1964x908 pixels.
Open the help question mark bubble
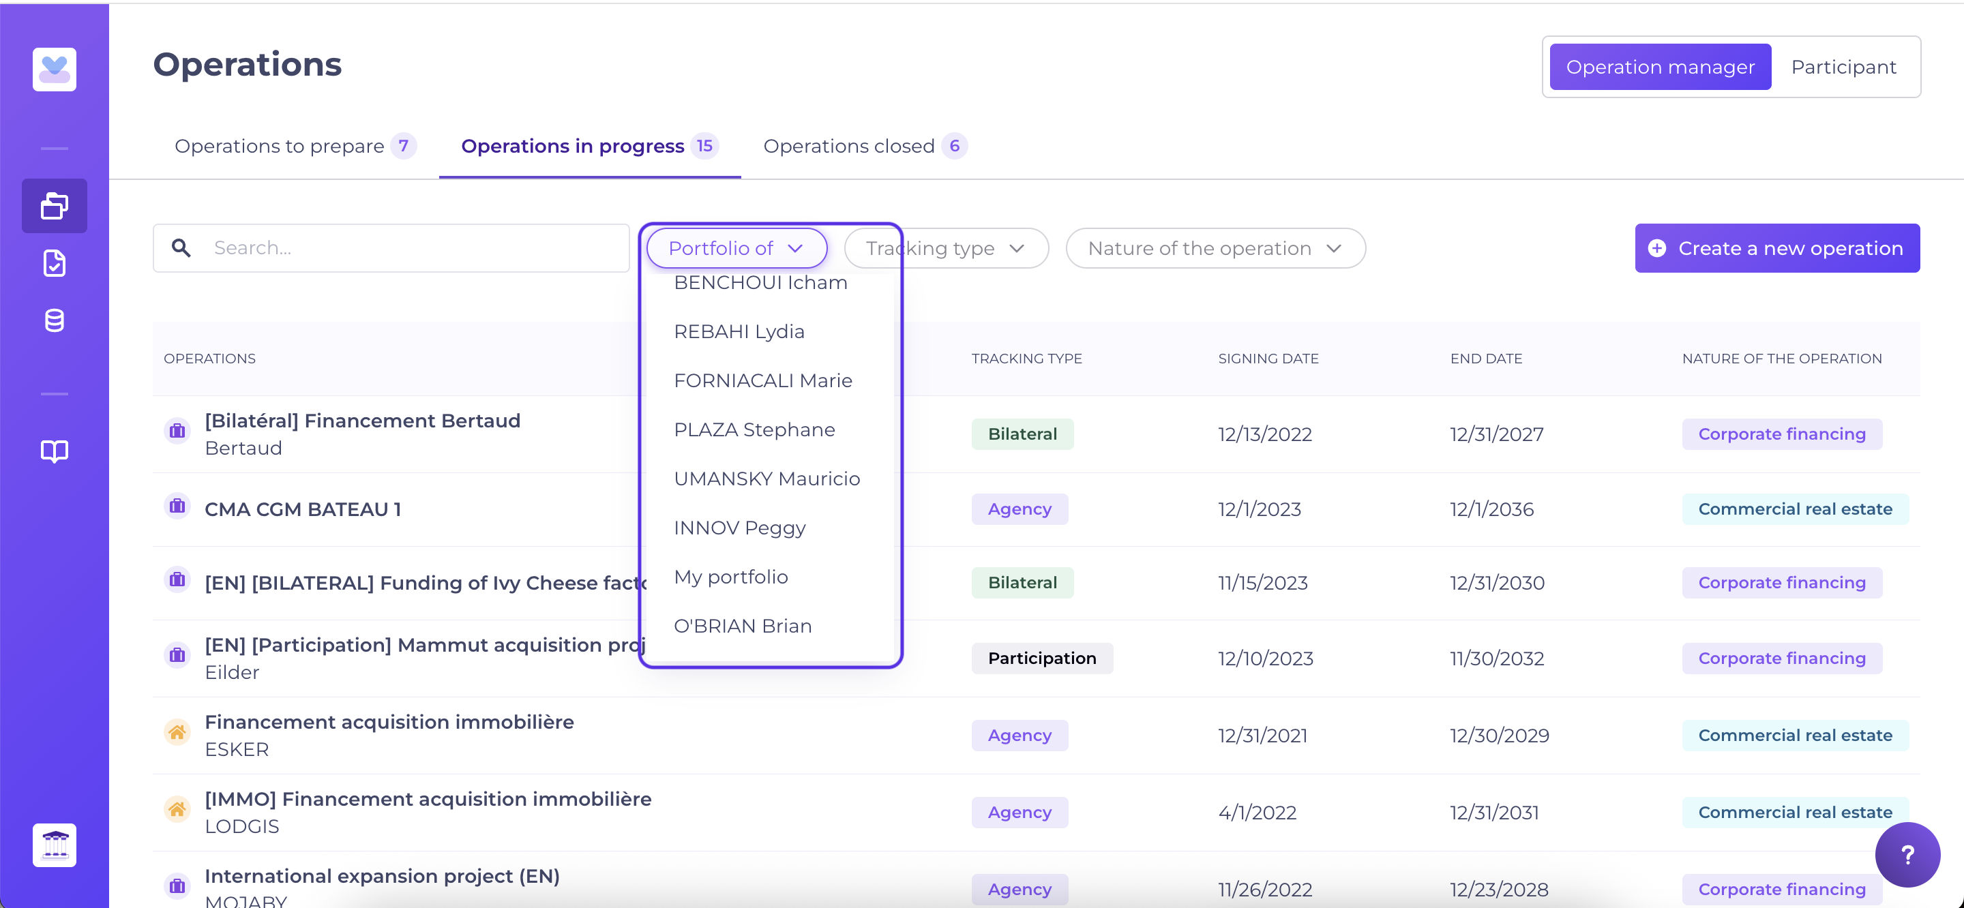(1907, 855)
